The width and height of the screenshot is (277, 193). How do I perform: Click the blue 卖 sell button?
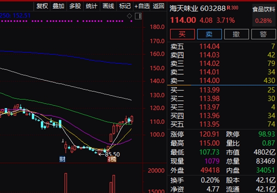pos(209,34)
